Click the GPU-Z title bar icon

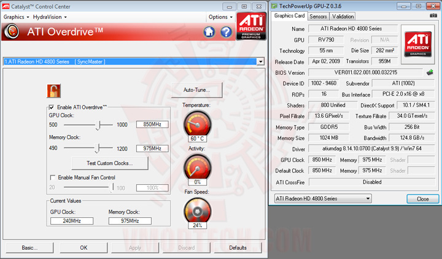tap(274, 6)
